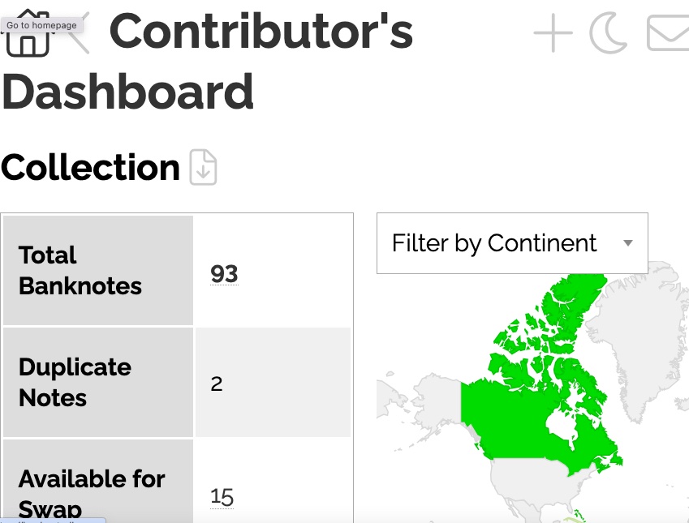Click the continent filter's triangle arrow

tap(627, 243)
